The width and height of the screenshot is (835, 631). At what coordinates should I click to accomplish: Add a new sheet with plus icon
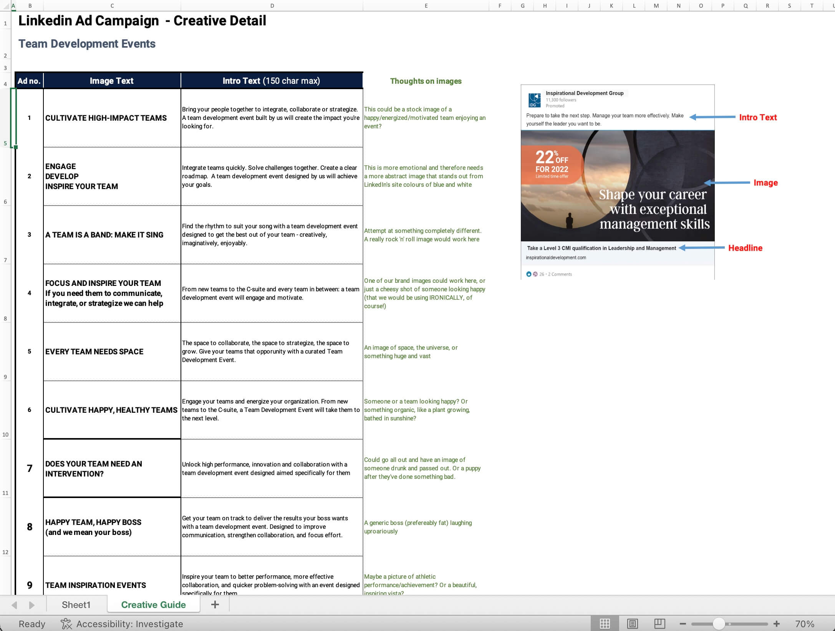[x=215, y=604]
